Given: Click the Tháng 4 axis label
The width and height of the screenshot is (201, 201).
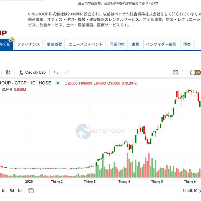Looking at the screenshot, I should pyautogui.click(x=124, y=182).
